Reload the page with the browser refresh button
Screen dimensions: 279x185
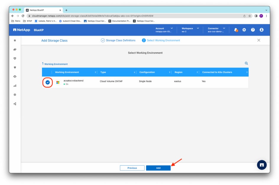coord(23,16)
